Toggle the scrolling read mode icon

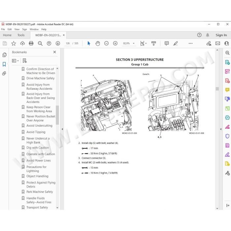(x=153, y=43)
